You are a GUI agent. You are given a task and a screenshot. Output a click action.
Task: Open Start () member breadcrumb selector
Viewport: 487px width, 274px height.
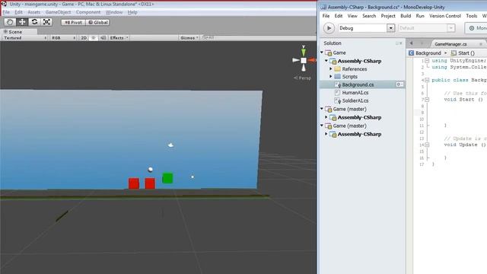pos(463,53)
